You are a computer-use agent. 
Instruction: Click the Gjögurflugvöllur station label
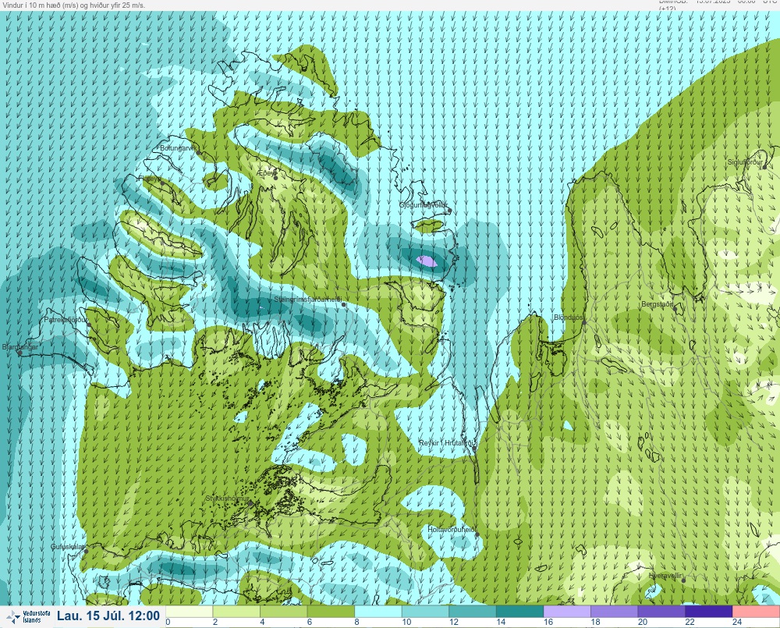click(x=424, y=205)
